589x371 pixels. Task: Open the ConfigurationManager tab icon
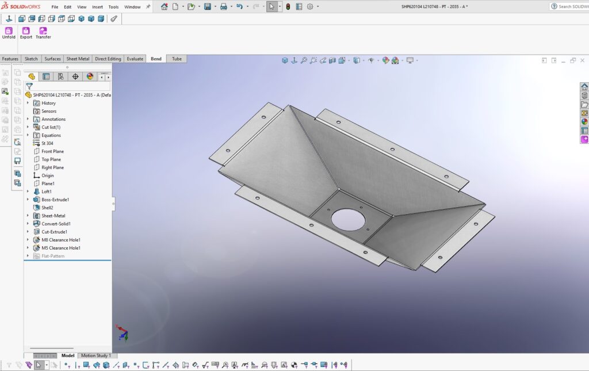(x=60, y=77)
